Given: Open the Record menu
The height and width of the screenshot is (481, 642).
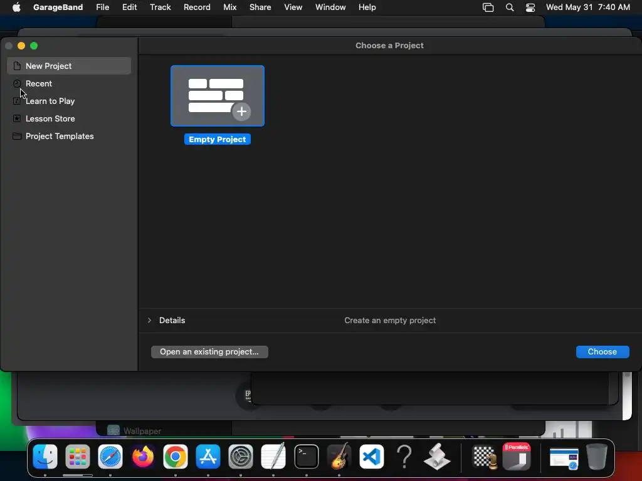Looking at the screenshot, I should pyautogui.click(x=197, y=7).
